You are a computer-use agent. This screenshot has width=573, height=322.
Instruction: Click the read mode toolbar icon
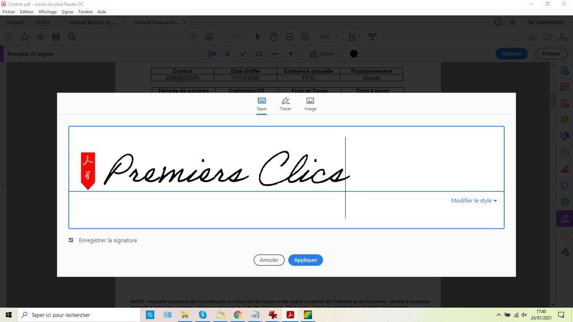point(372,37)
